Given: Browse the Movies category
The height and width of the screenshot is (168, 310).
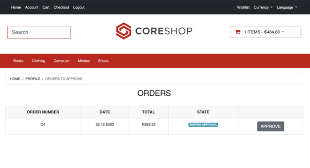Looking at the screenshot, I should tap(84, 61).
